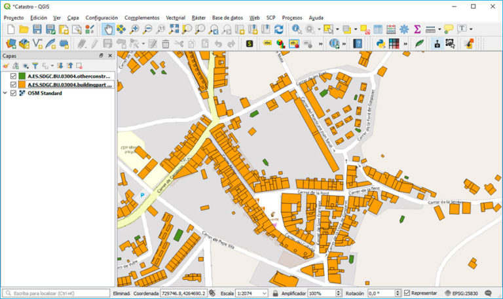Open the Help contents book icon
The width and height of the screenshot is (503, 299).
click(358, 44)
